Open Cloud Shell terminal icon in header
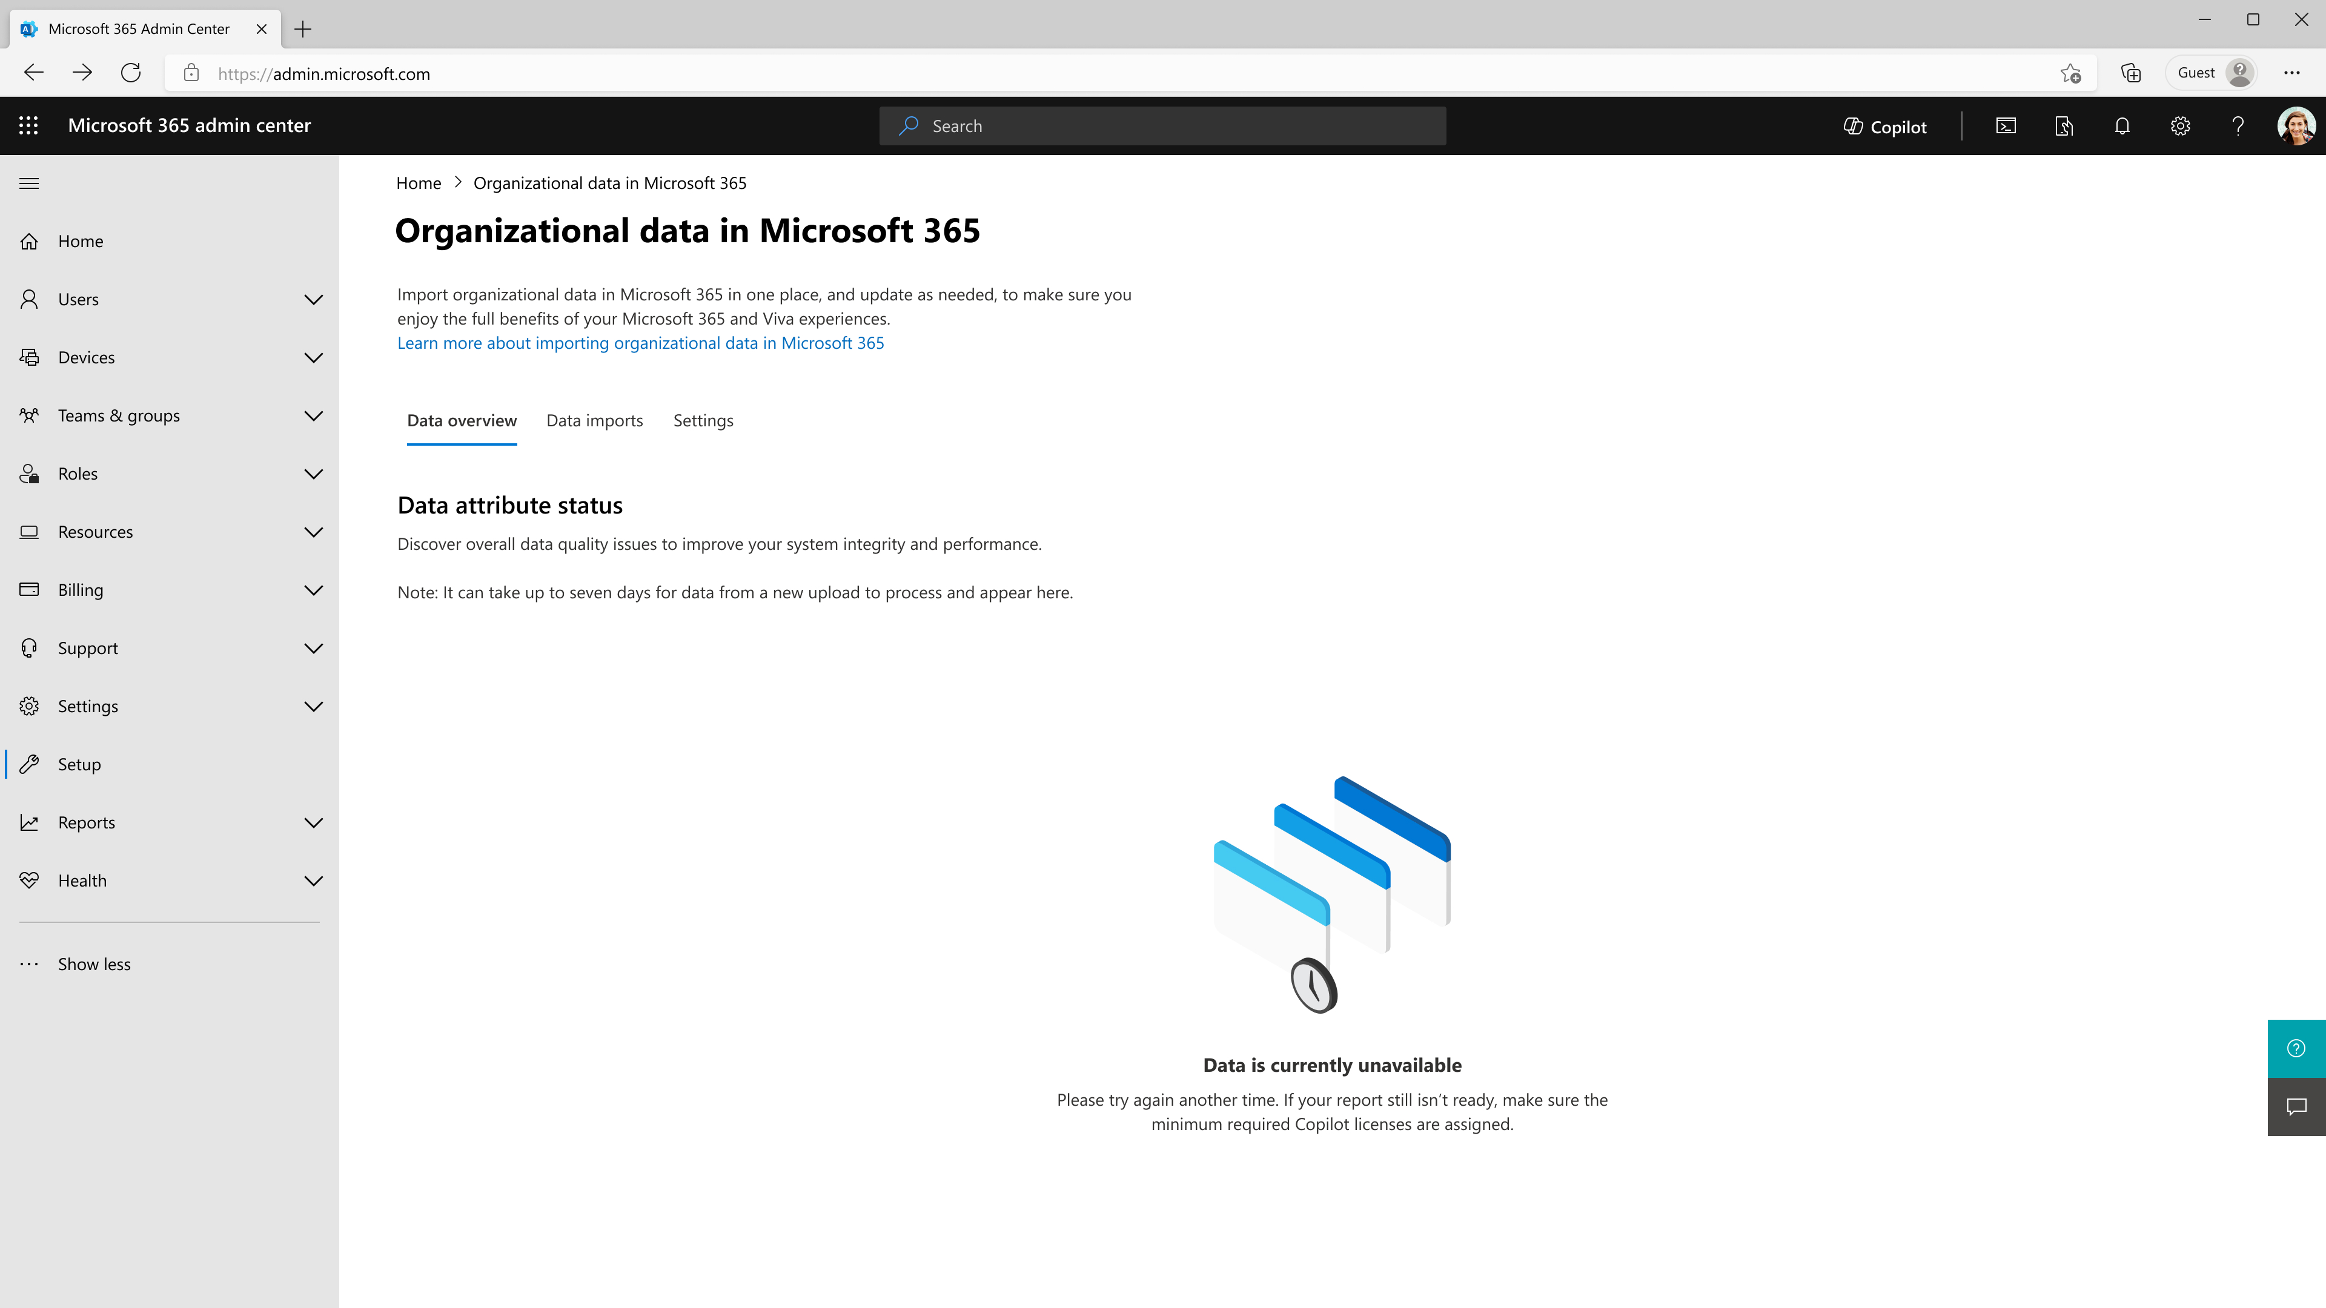Screen dimensions: 2326x1308 click(x=2006, y=127)
